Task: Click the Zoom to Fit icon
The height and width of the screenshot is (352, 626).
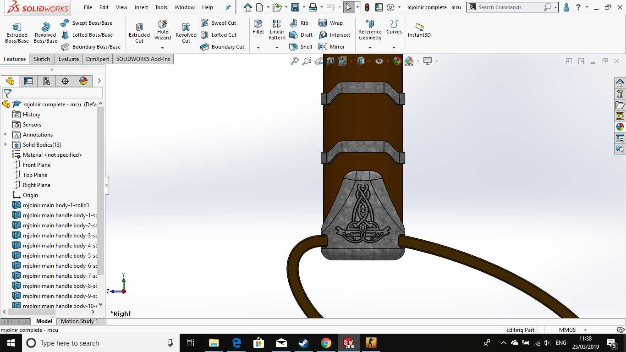Action: (x=295, y=61)
